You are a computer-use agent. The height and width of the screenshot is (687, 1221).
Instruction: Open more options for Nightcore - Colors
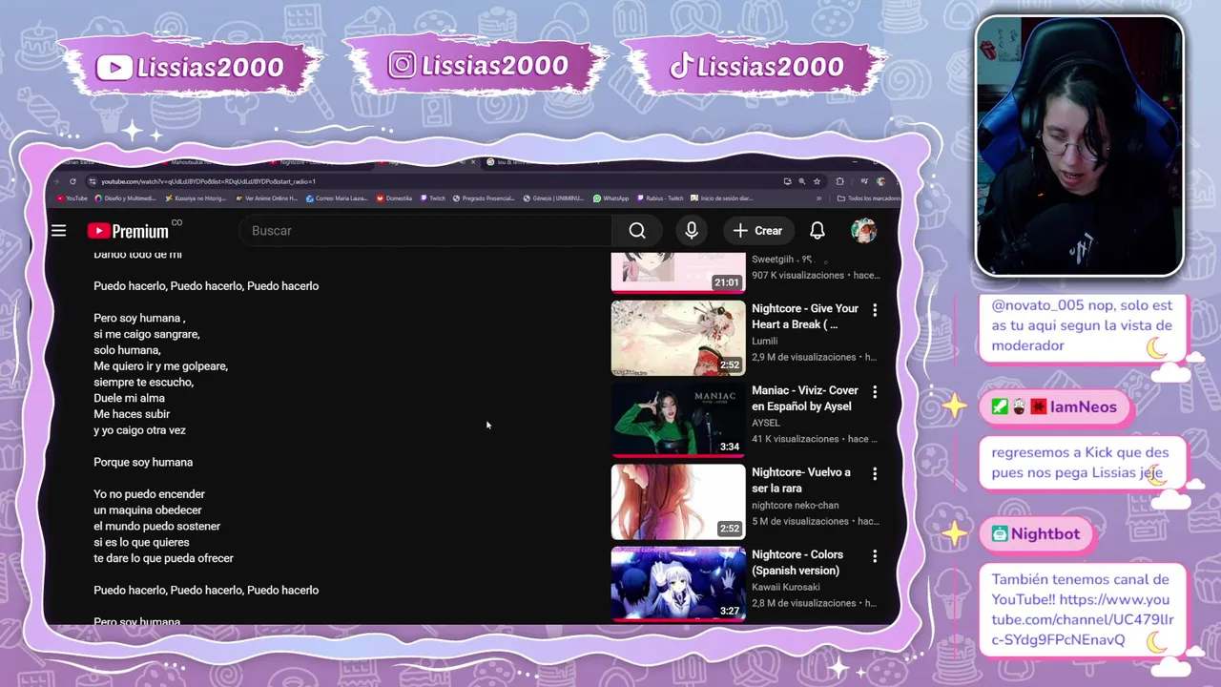[x=875, y=555]
